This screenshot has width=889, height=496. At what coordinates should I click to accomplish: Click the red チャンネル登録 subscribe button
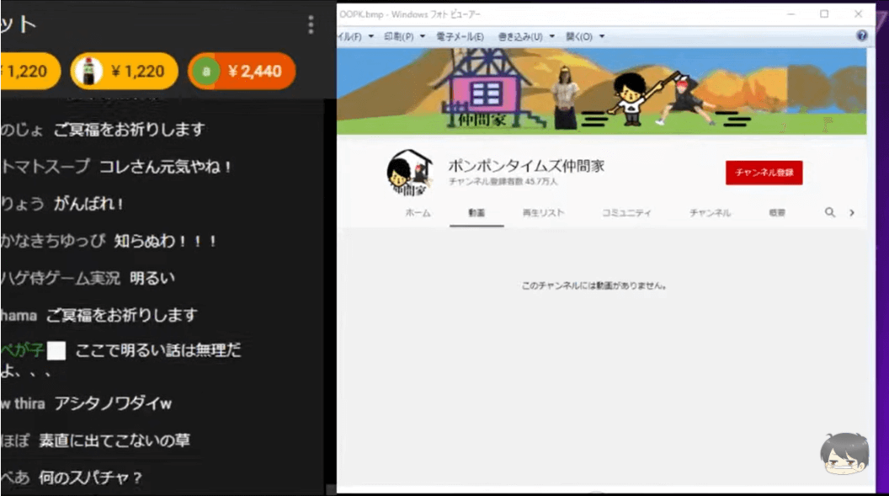(x=764, y=172)
